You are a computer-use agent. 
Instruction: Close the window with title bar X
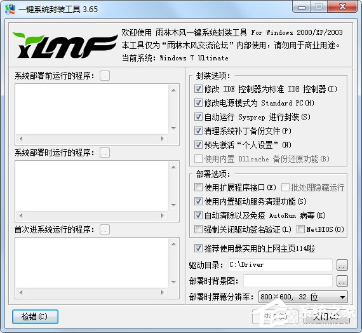(x=342, y=7)
